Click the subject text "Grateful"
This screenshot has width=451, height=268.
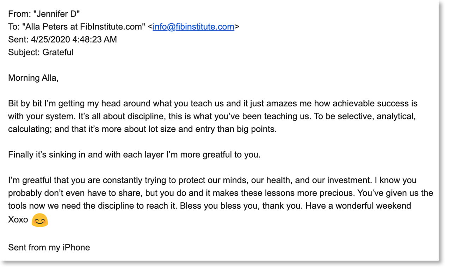58,52
